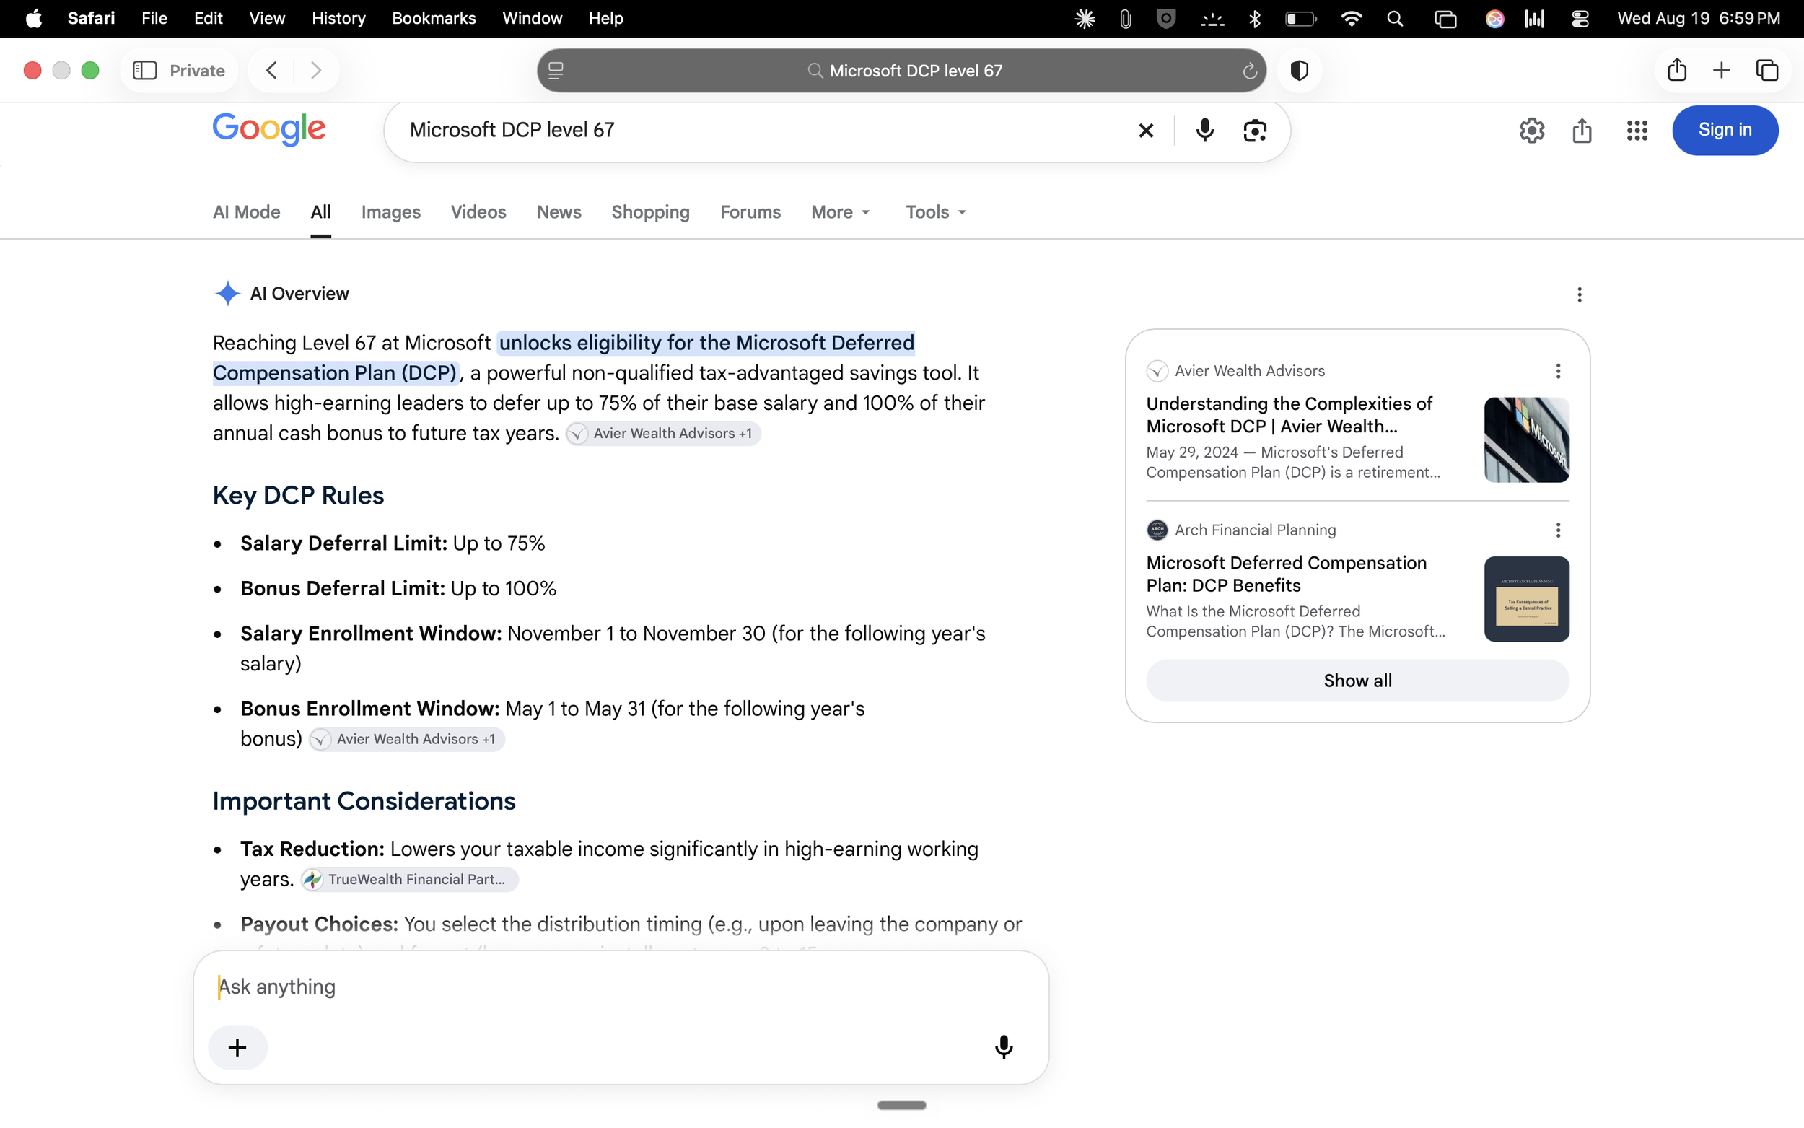Open AI Overview more options menu
The width and height of the screenshot is (1804, 1128).
[x=1579, y=294]
